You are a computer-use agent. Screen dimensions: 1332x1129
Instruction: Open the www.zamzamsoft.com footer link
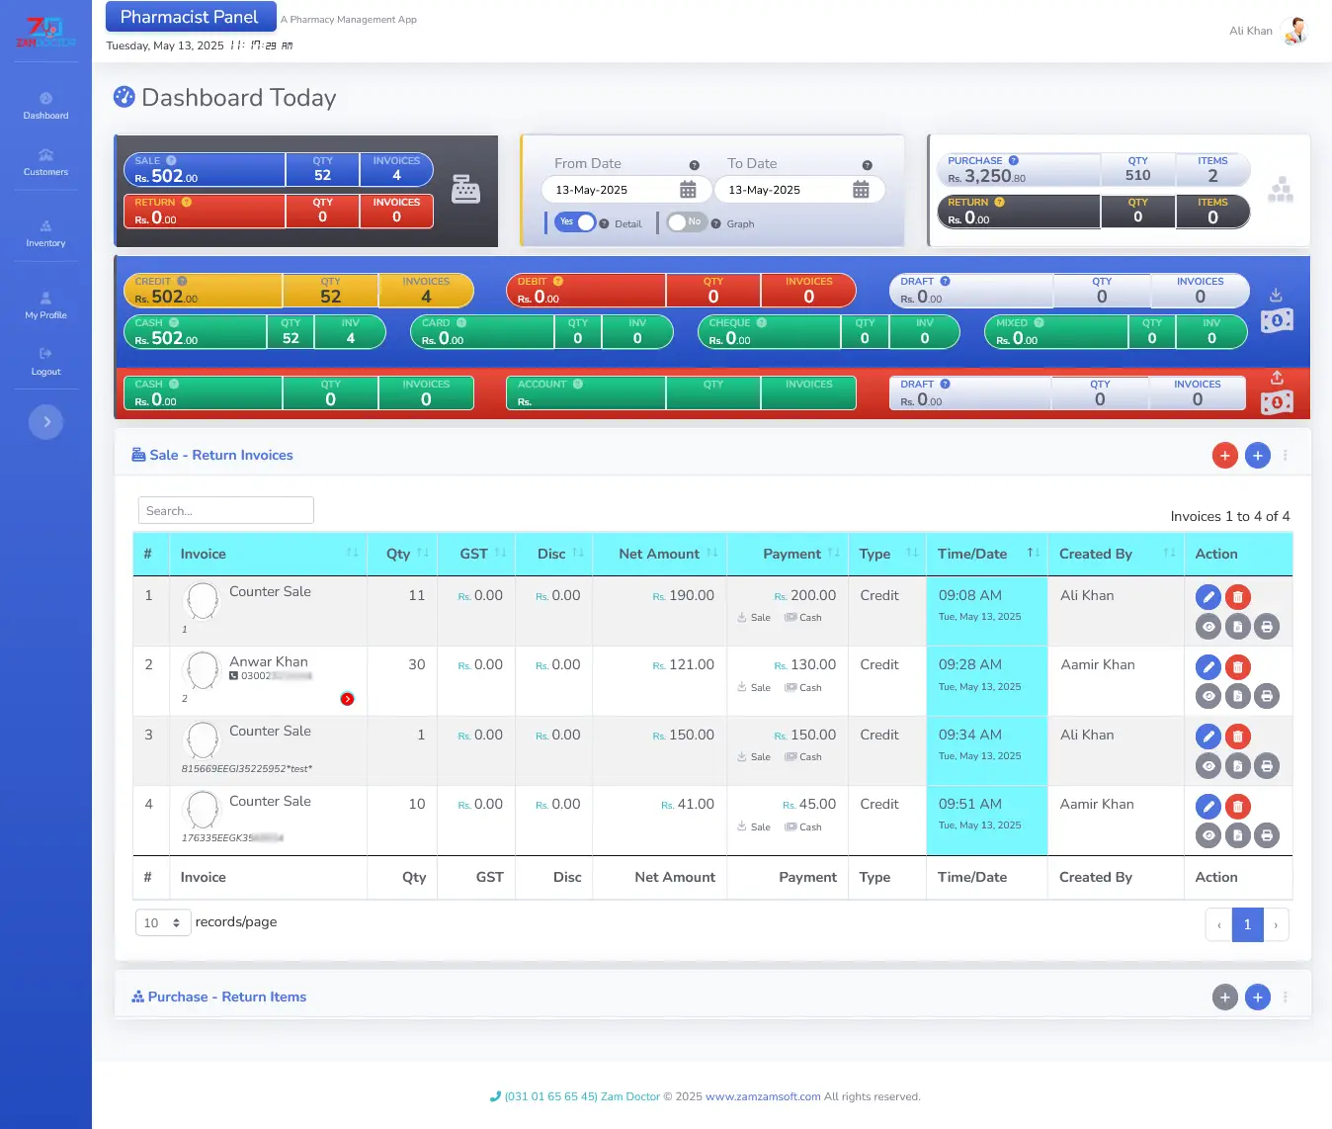click(762, 1096)
